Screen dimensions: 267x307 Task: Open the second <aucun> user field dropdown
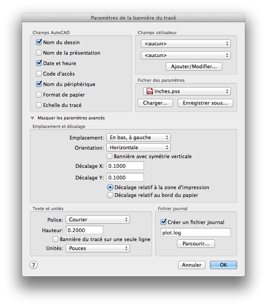pos(186,55)
